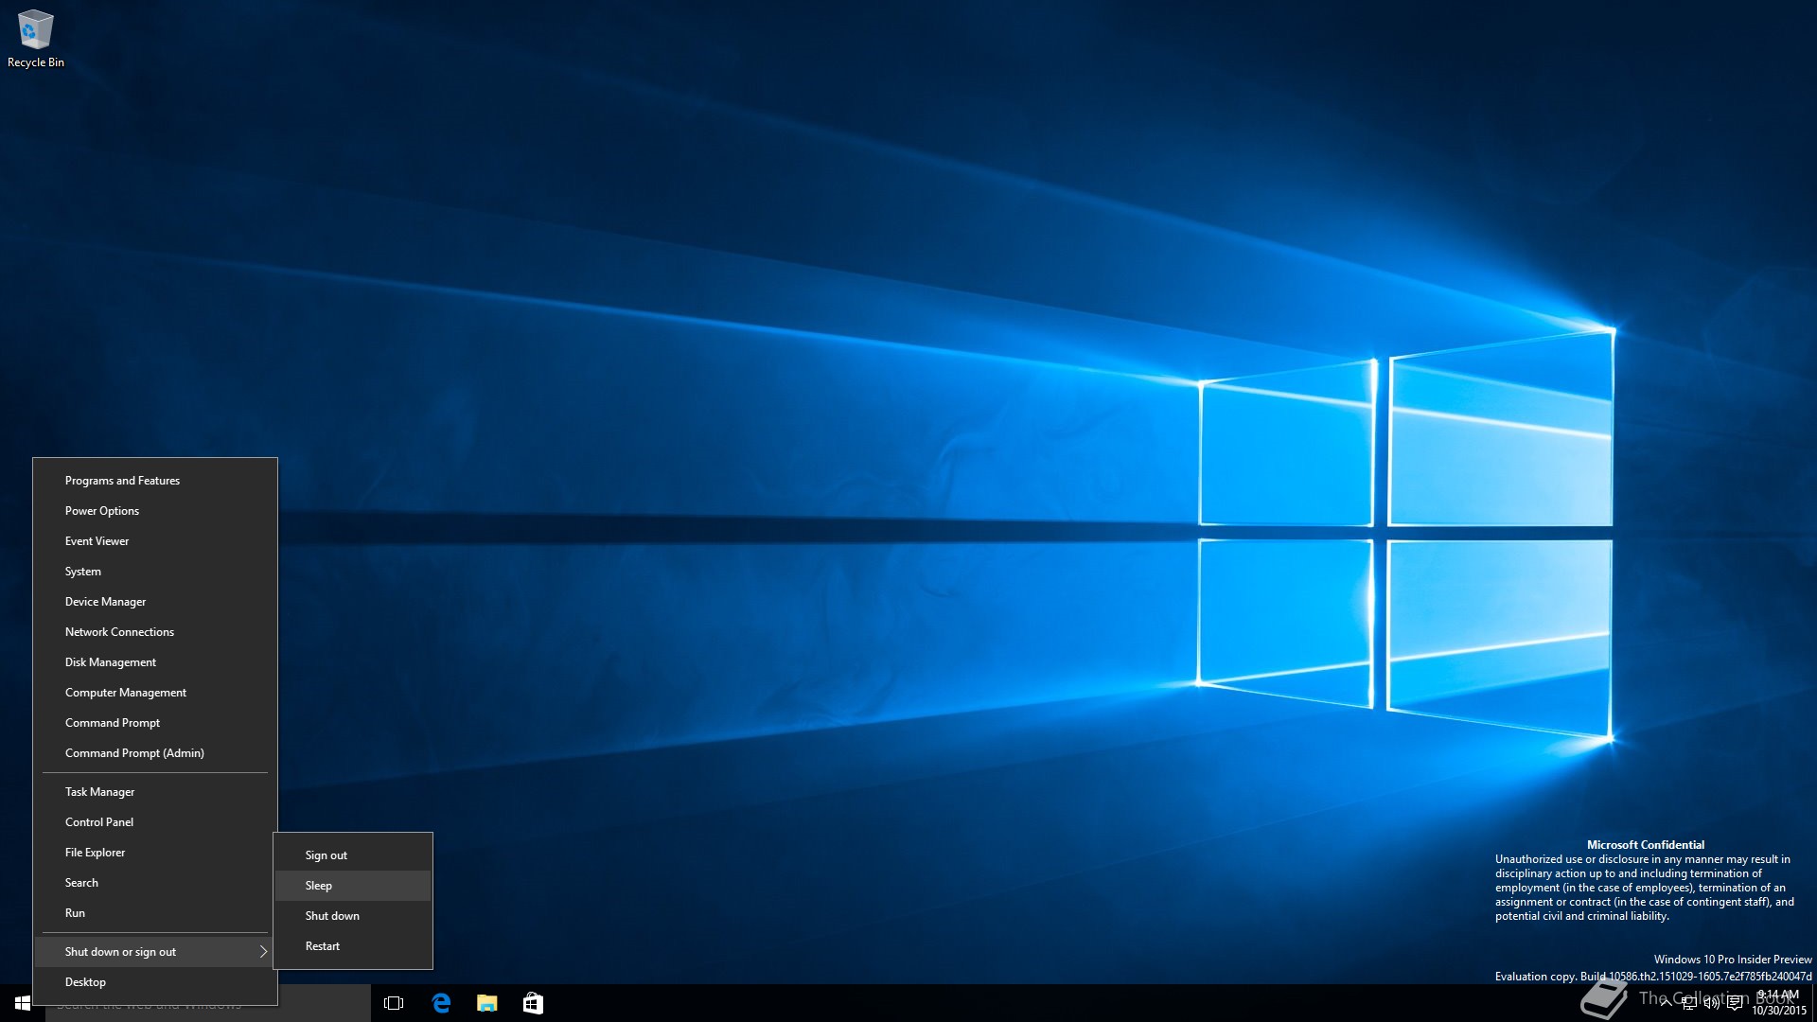1817x1022 pixels.
Task: Open the network status tray icon
Action: click(1688, 1003)
